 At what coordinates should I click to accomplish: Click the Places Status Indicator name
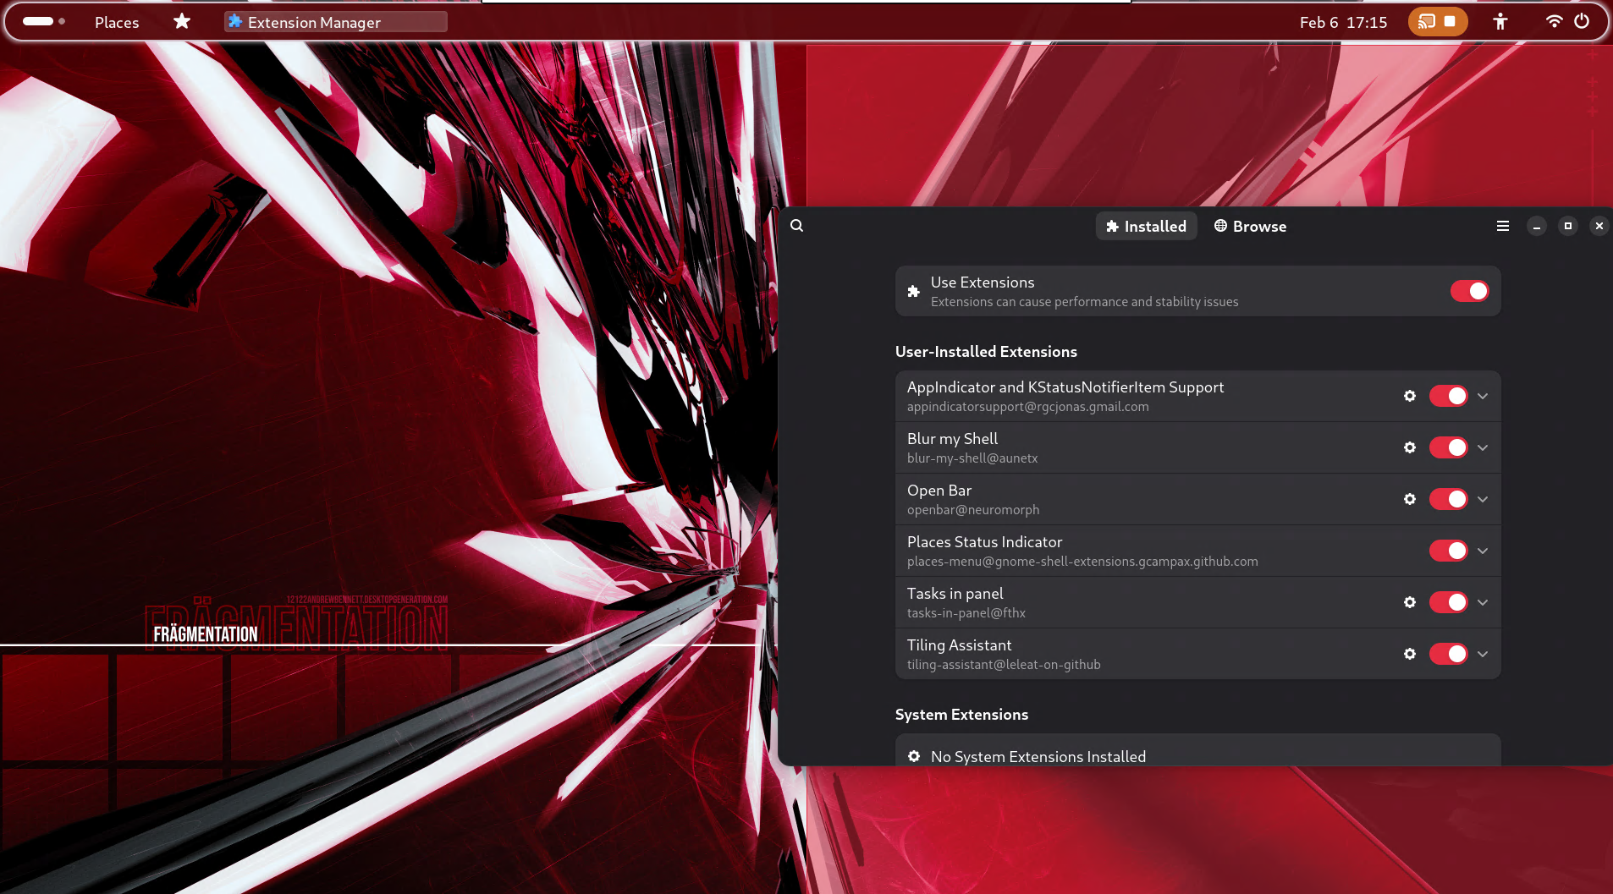click(x=984, y=542)
